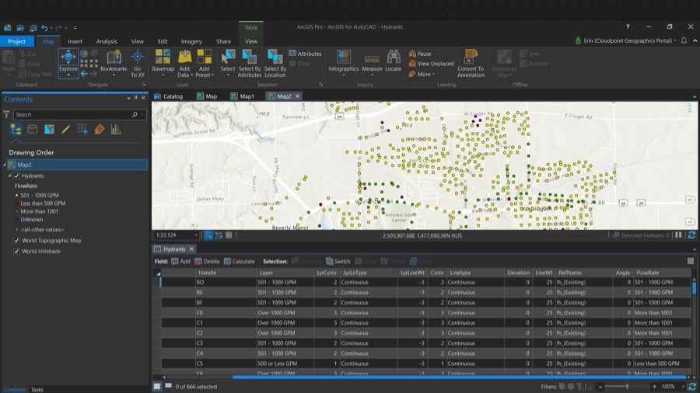The width and height of the screenshot is (700, 393).
Task: Open the Locate tool
Action: [x=394, y=61]
